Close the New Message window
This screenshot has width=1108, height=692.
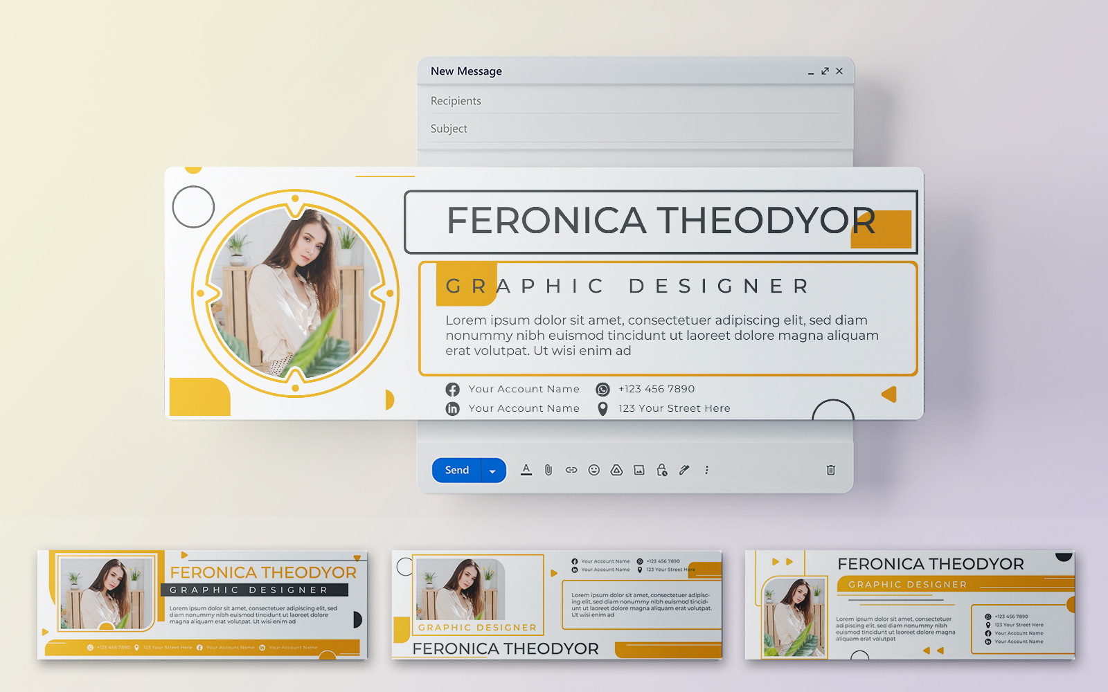(839, 71)
